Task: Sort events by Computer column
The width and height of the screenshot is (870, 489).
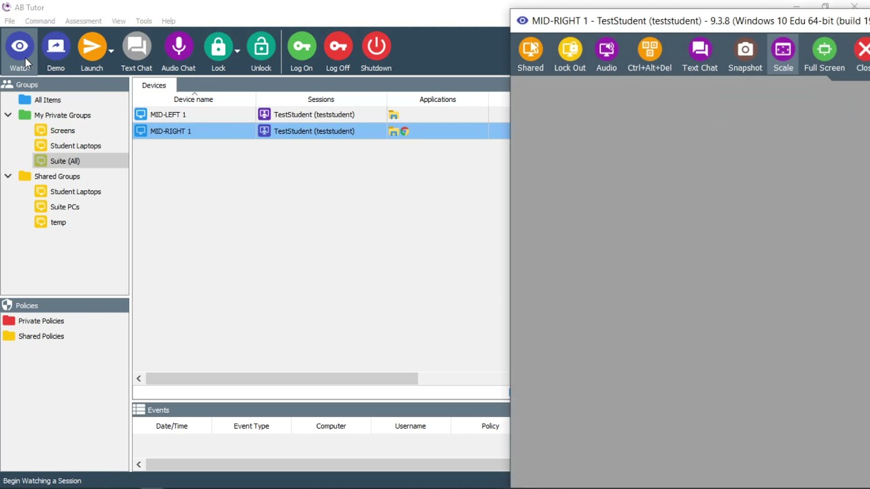Action: click(331, 426)
